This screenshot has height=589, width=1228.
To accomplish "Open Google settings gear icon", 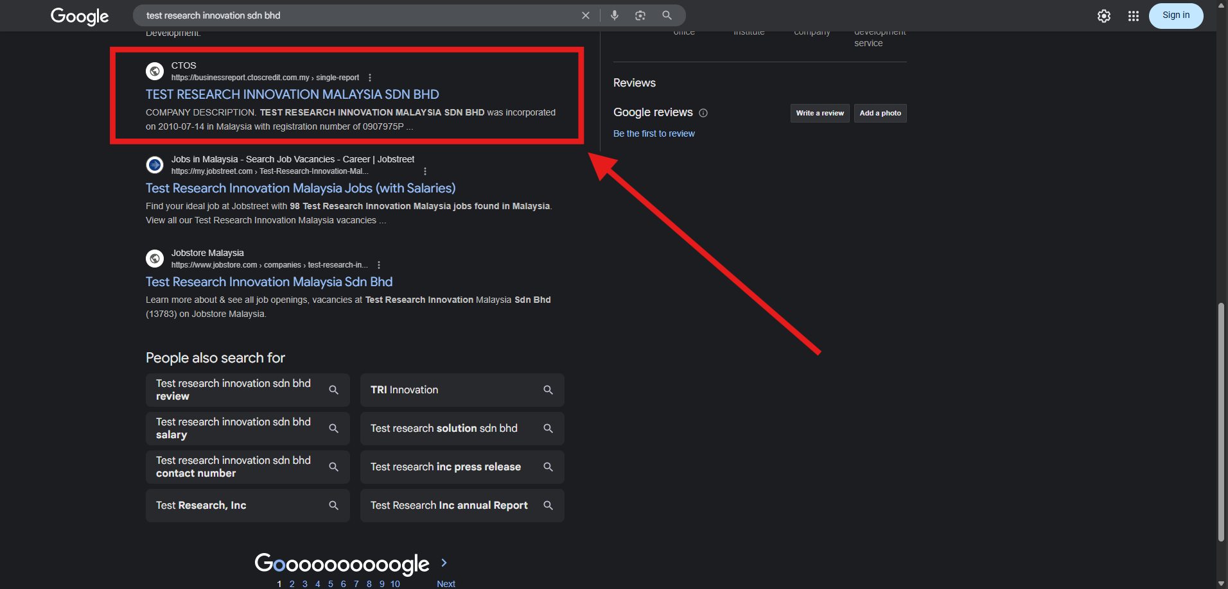I will [1104, 16].
